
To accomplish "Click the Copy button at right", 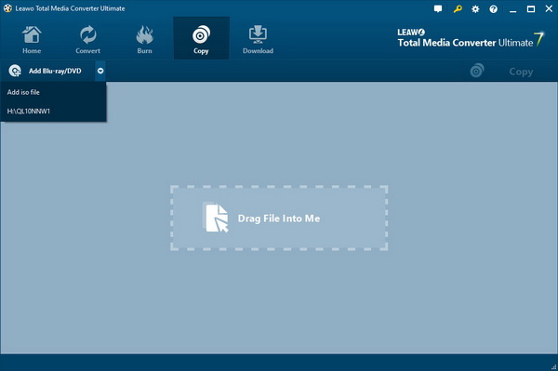I will [x=521, y=72].
